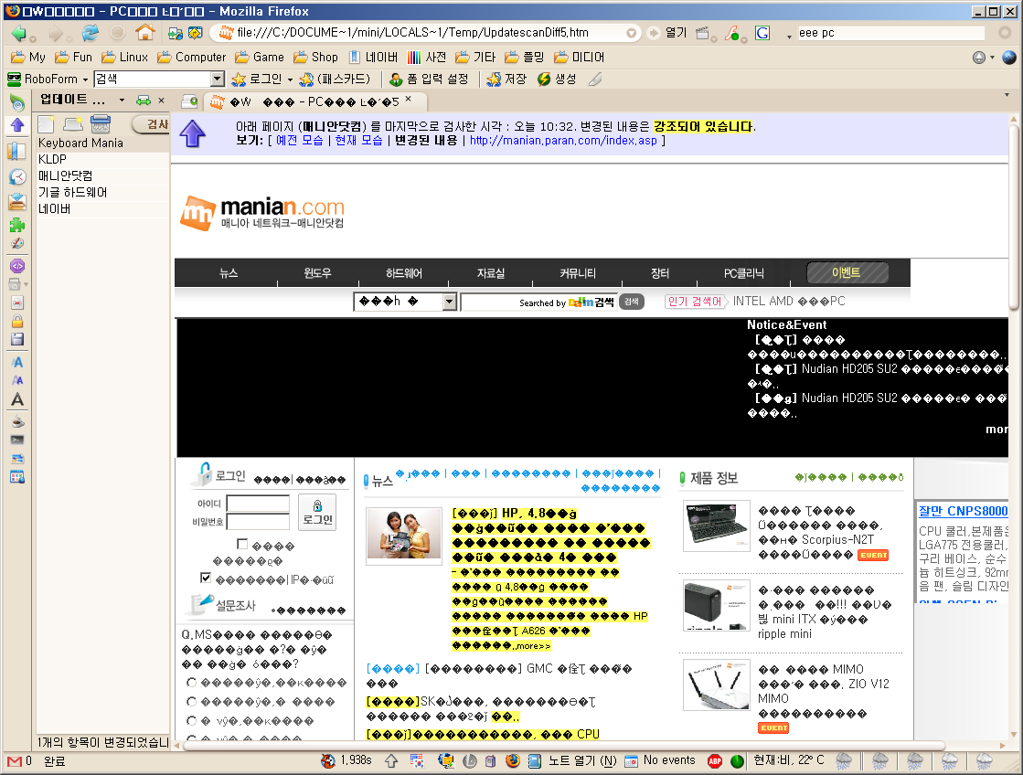Click the Stop loading icon

click(117, 33)
